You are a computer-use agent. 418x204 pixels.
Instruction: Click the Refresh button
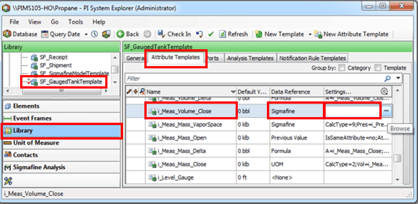tap(233, 34)
